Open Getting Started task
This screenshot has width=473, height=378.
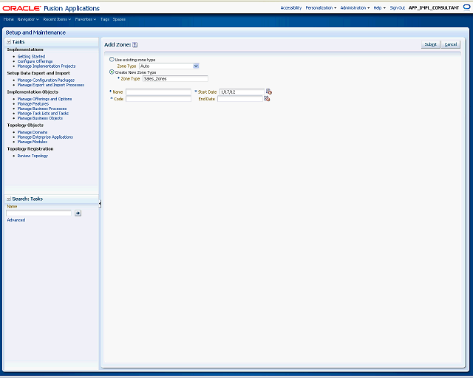tap(31, 56)
